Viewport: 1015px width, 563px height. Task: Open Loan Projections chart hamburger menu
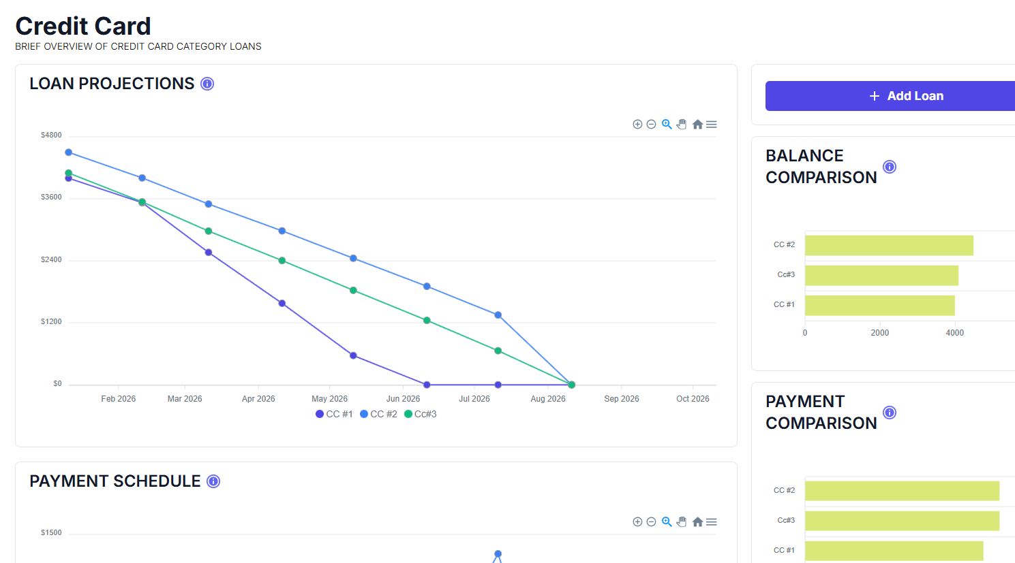point(712,125)
